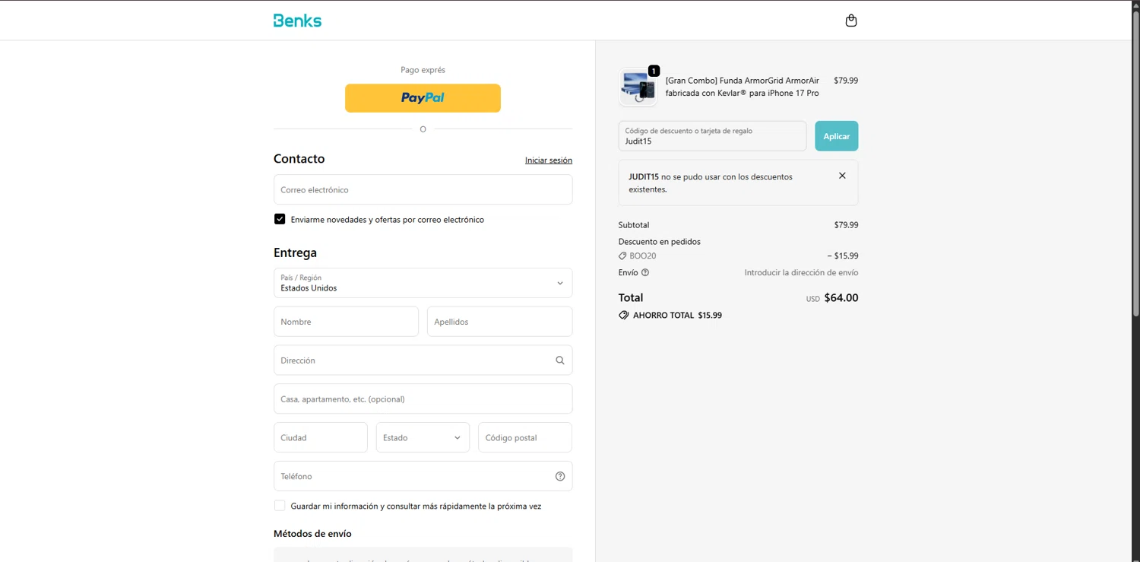The width and height of the screenshot is (1140, 562).
Task: Open the shopping bag cart icon
Action: 851,21
